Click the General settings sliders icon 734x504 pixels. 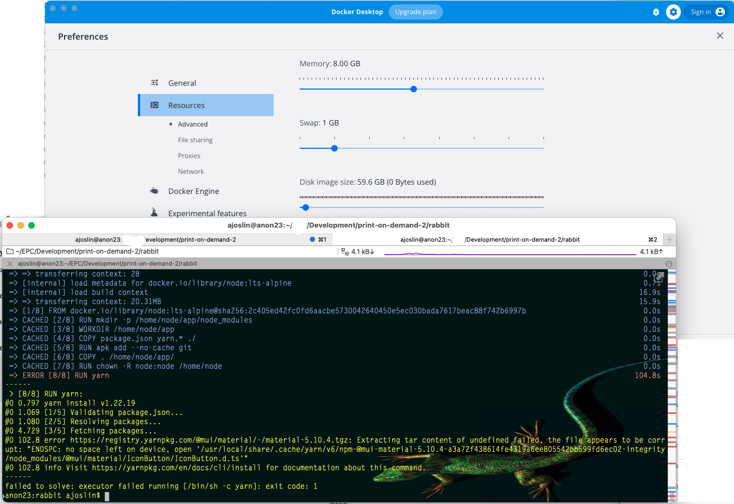point(154,83)
